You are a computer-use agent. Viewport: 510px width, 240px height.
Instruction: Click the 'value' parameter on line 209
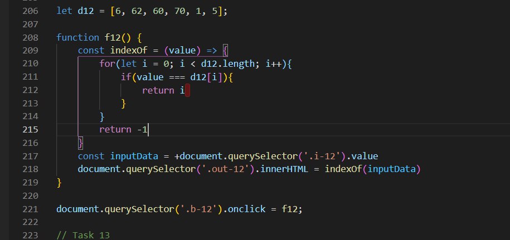tap(182, 51)
